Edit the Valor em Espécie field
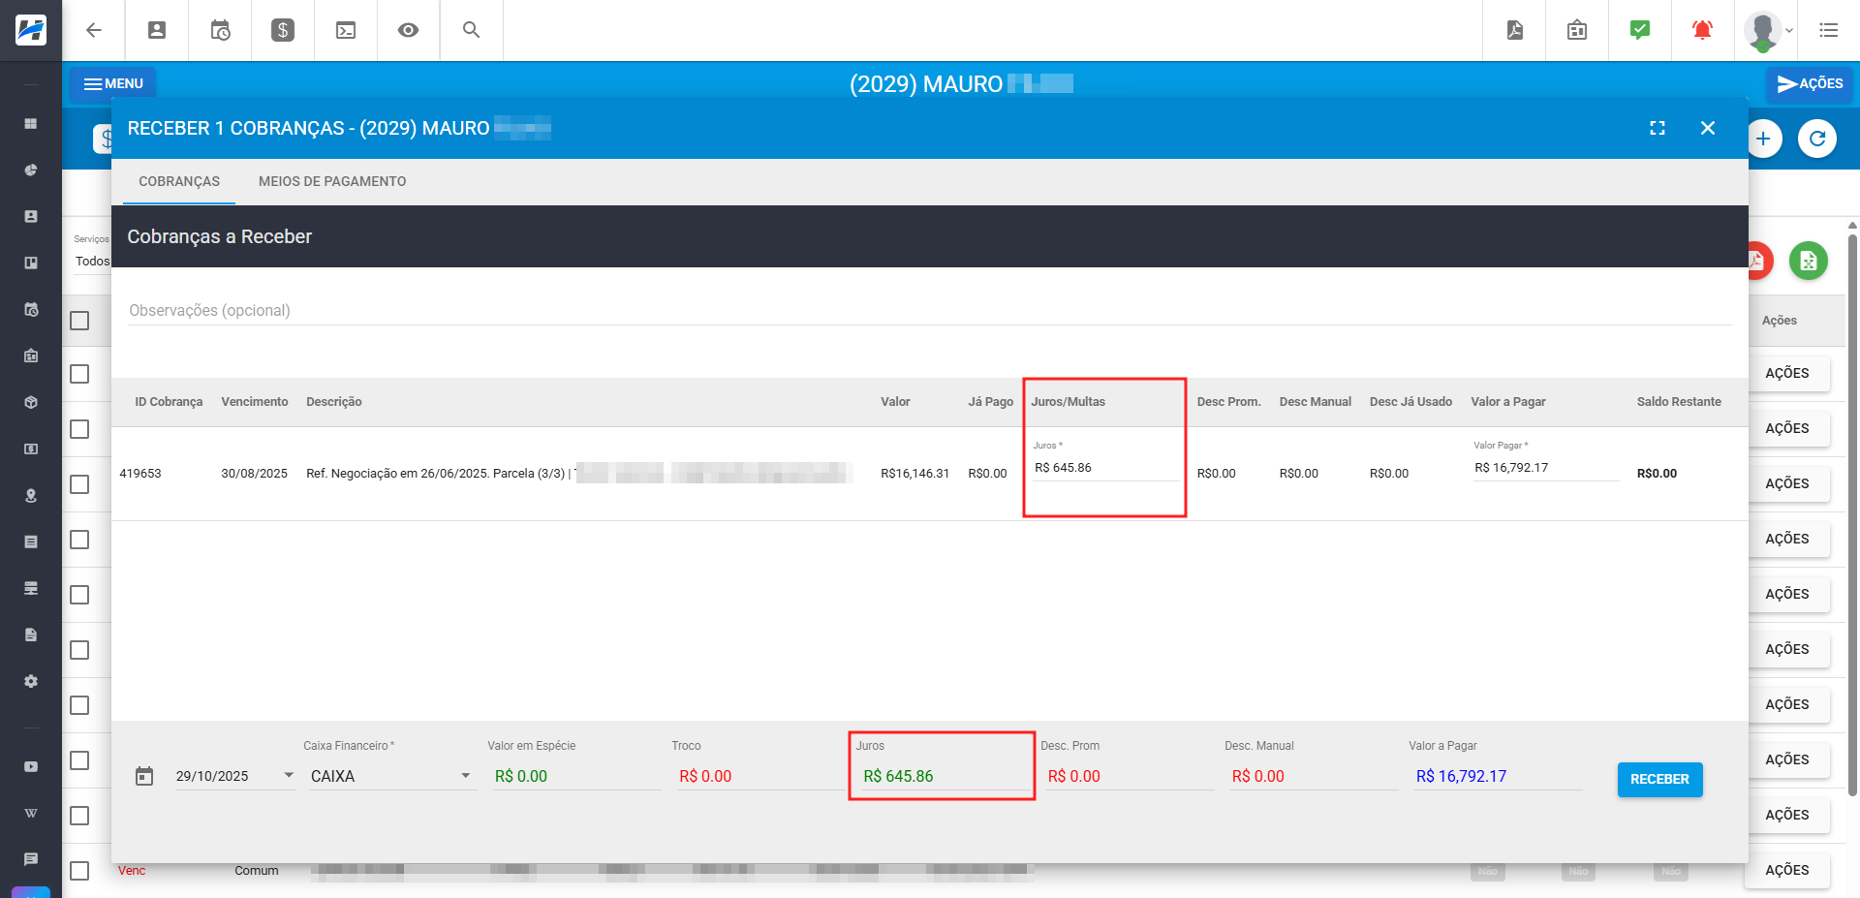The height and width of the screenshot is (898, 1860). pos(576,776)
